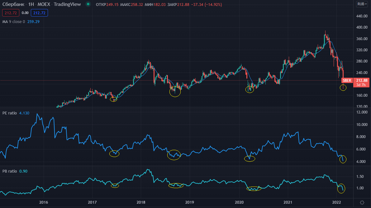
Task: Click the 1.00 PB axis label
Action: [x=360, y=188]
